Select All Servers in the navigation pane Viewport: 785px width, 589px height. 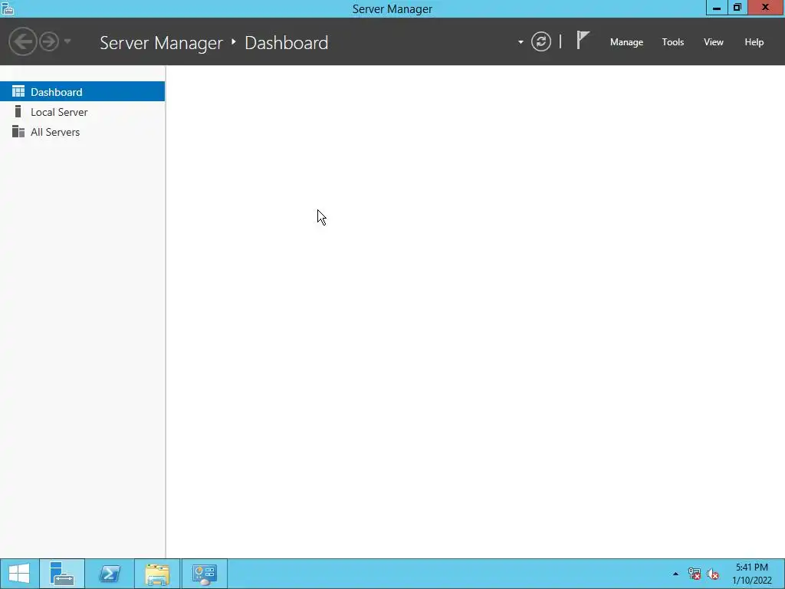(83, 132)
